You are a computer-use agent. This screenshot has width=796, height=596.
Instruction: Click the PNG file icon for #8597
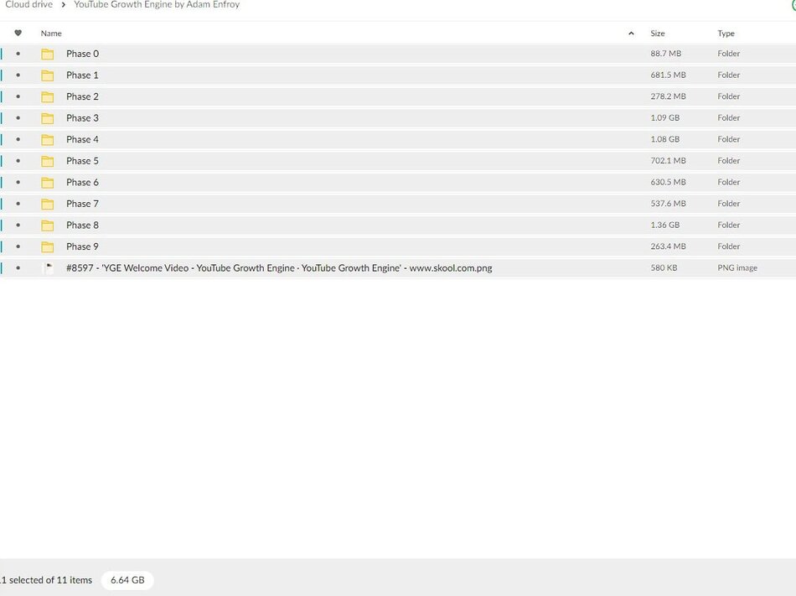click(x=48, y=268)
